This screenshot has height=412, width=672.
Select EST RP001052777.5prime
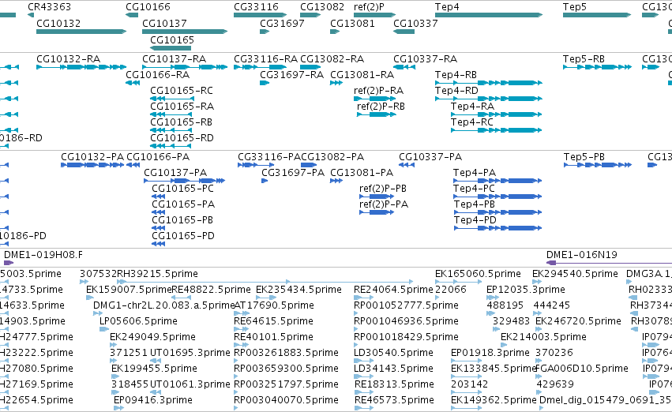pyautogui.click(x=406, y=305)
